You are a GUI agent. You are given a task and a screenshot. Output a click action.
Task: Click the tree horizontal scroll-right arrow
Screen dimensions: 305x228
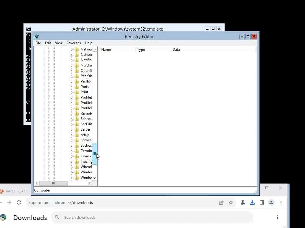89,183
